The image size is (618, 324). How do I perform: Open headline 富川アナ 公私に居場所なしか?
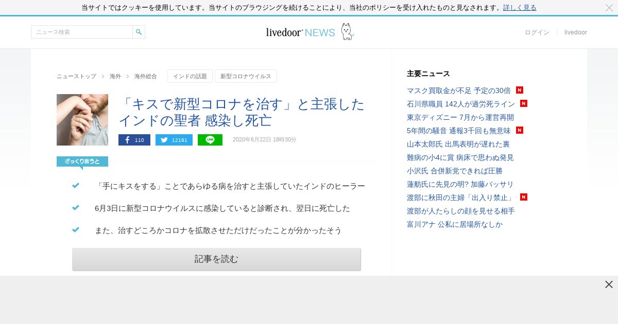(455, 224)
